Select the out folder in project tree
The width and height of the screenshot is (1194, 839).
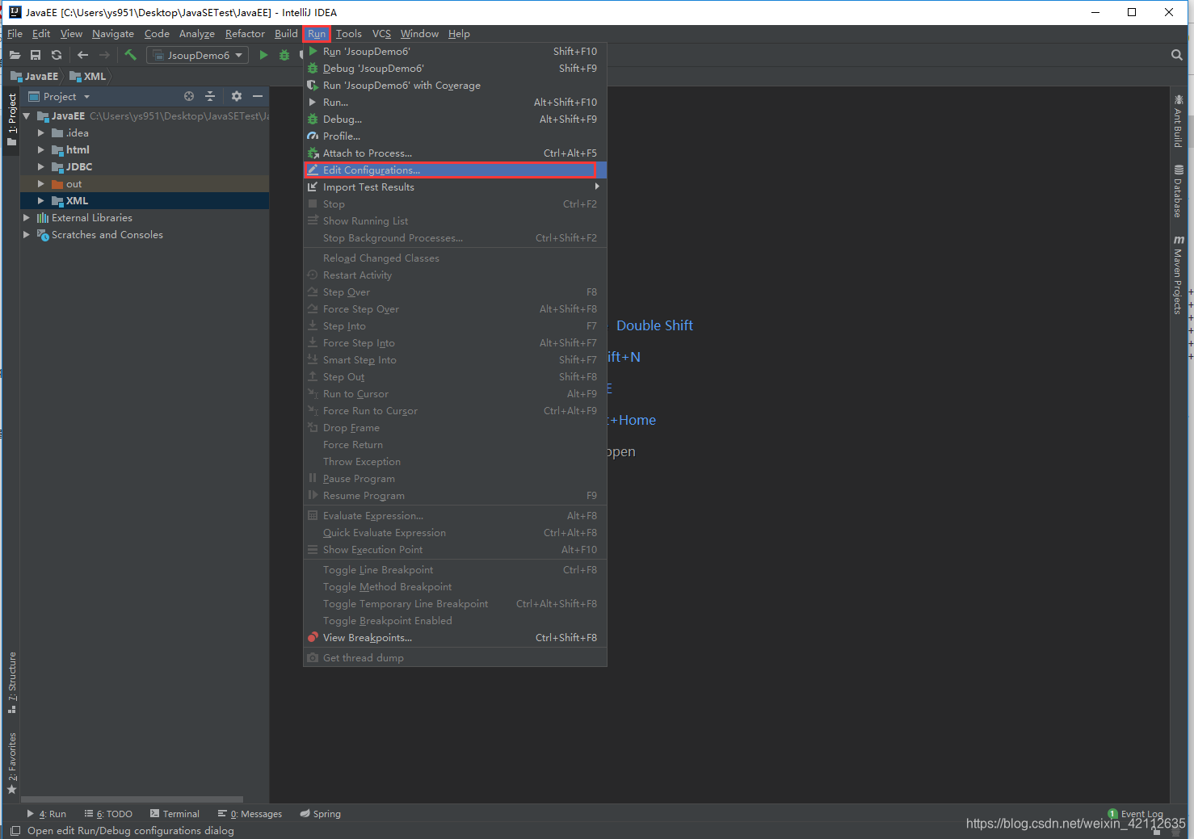click(145, 184)
